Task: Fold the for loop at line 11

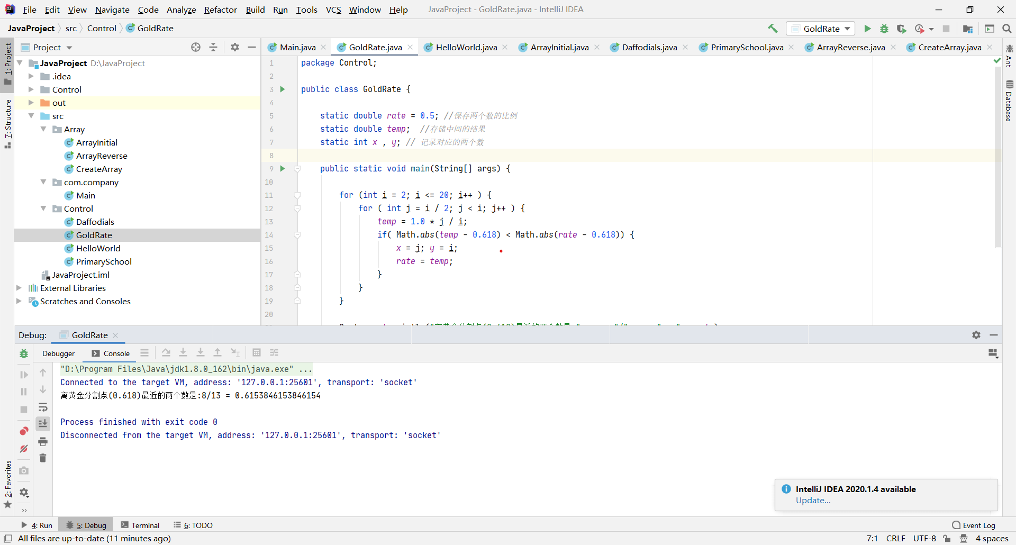Action: [297, 195]
